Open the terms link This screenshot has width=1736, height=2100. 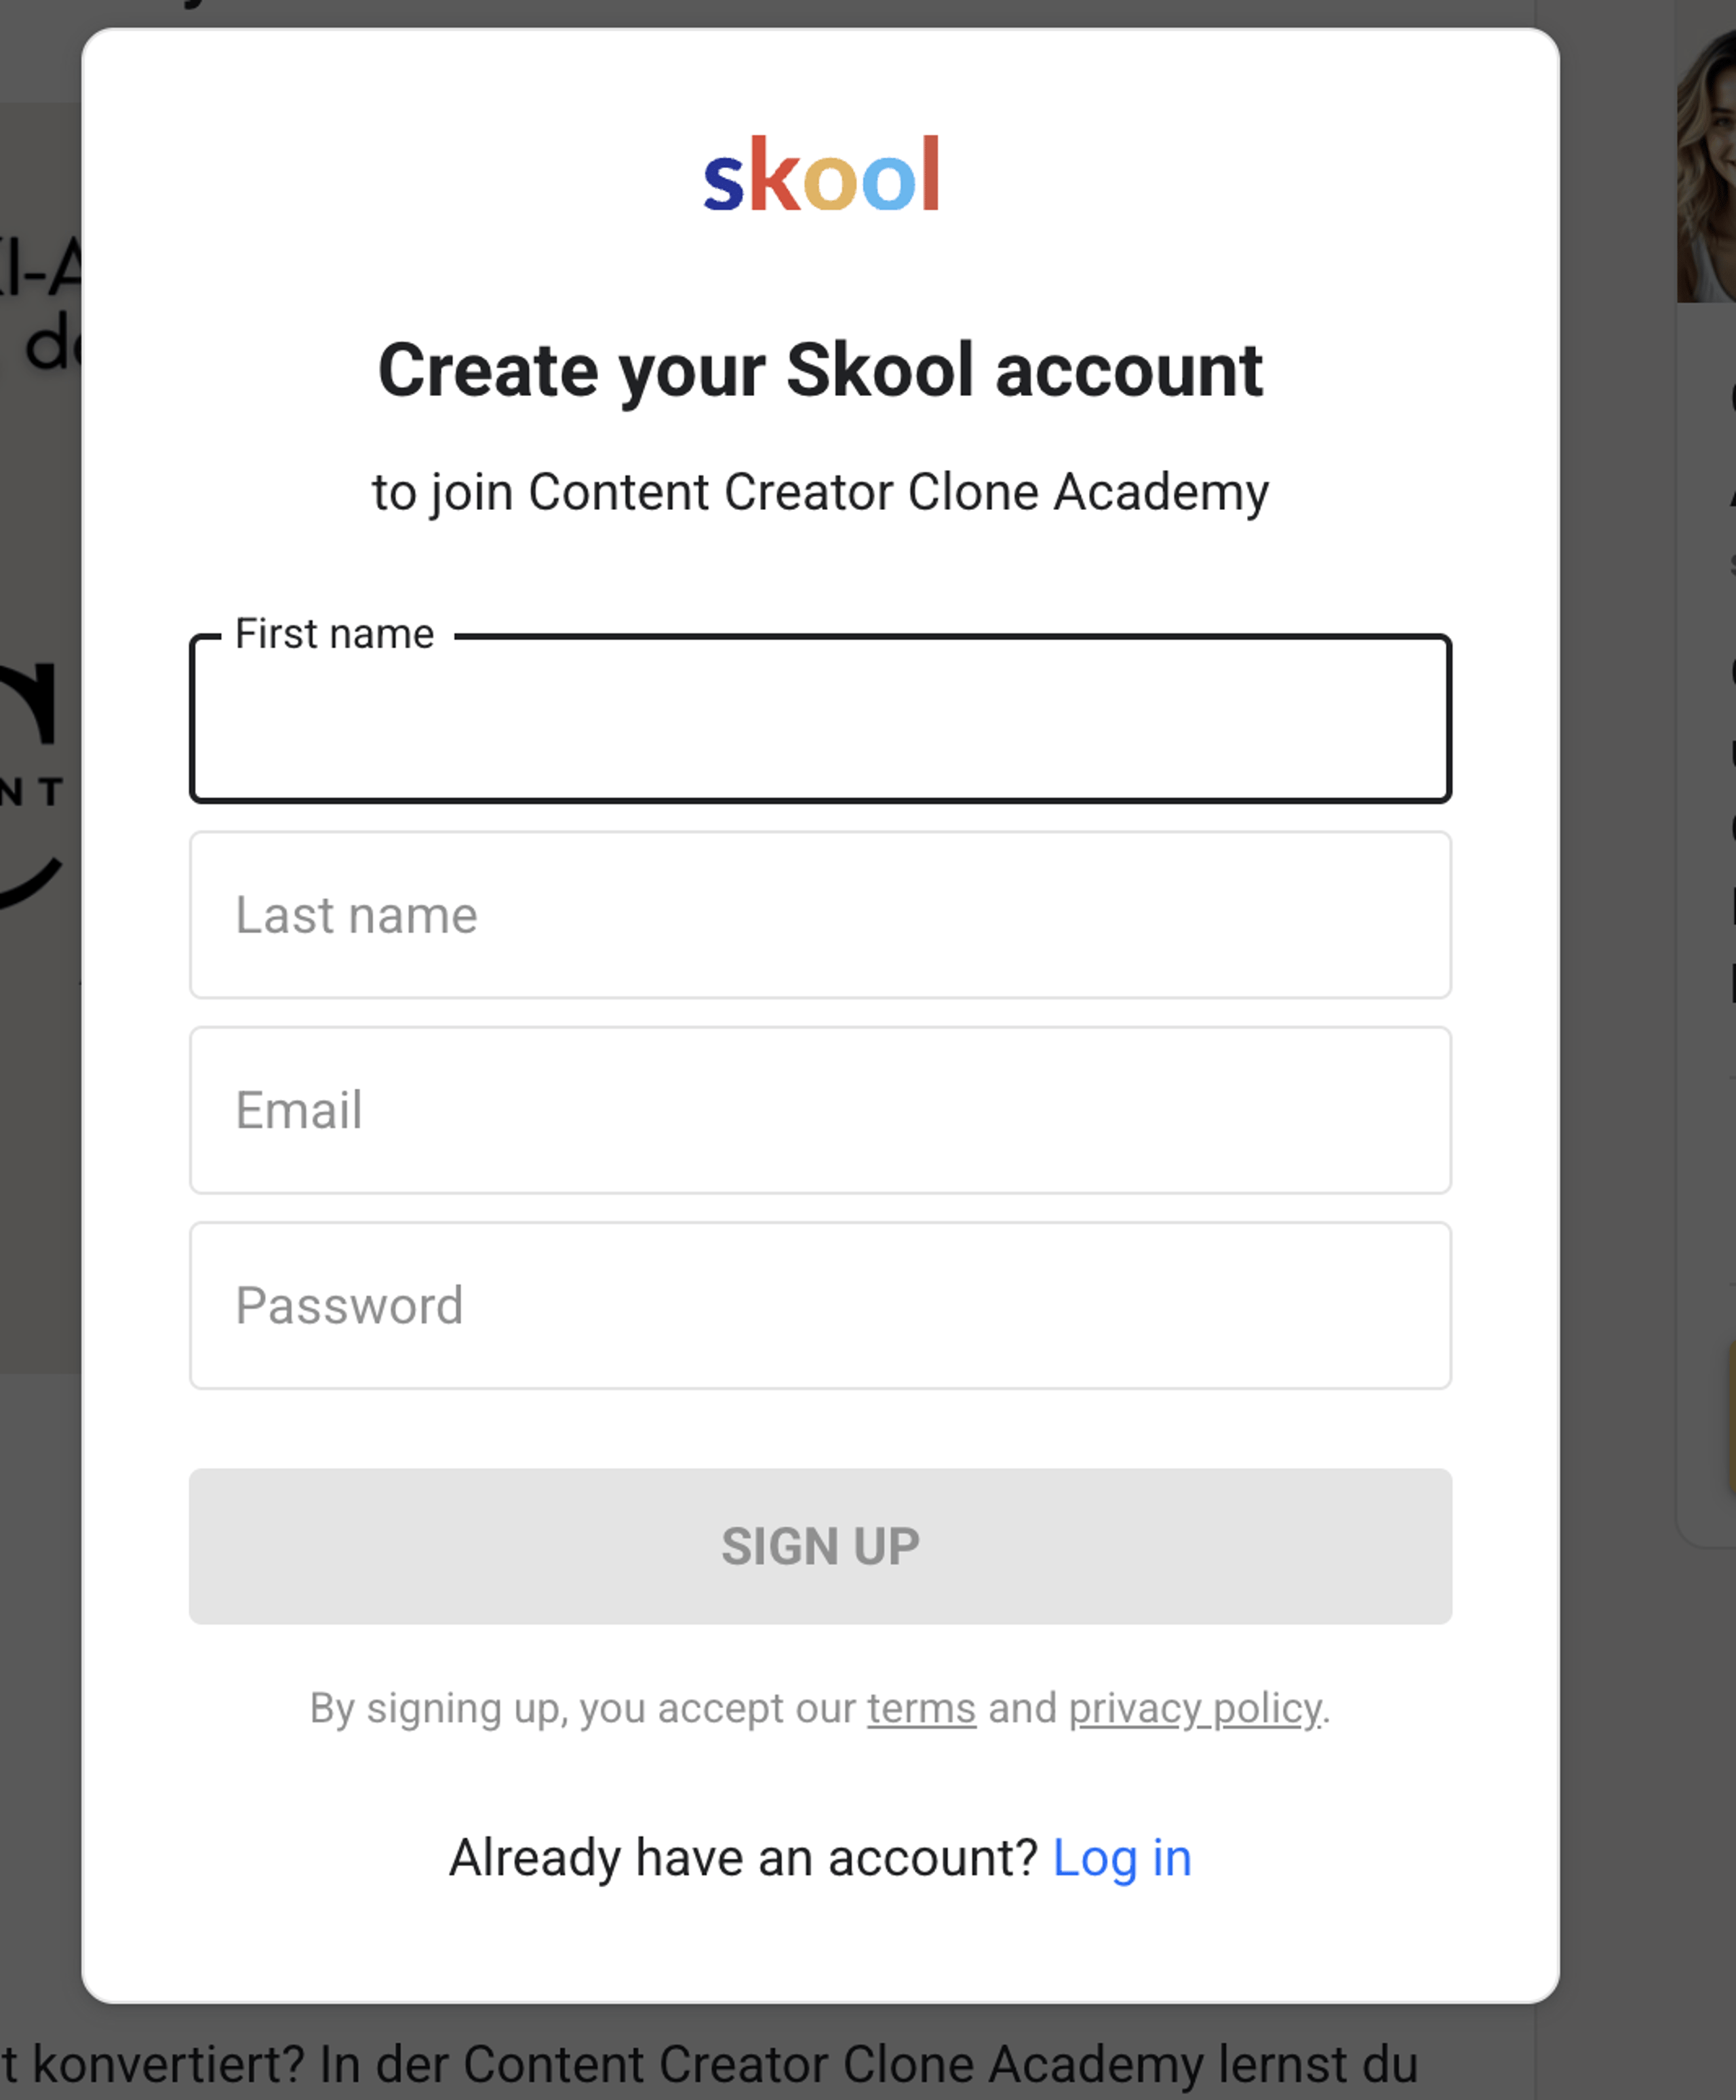921,1709
